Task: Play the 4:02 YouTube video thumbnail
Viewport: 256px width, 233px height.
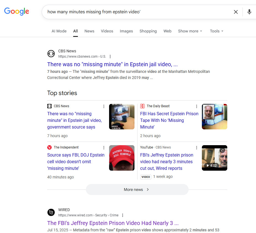Action: pyautogui.click(x=215, y=158)
